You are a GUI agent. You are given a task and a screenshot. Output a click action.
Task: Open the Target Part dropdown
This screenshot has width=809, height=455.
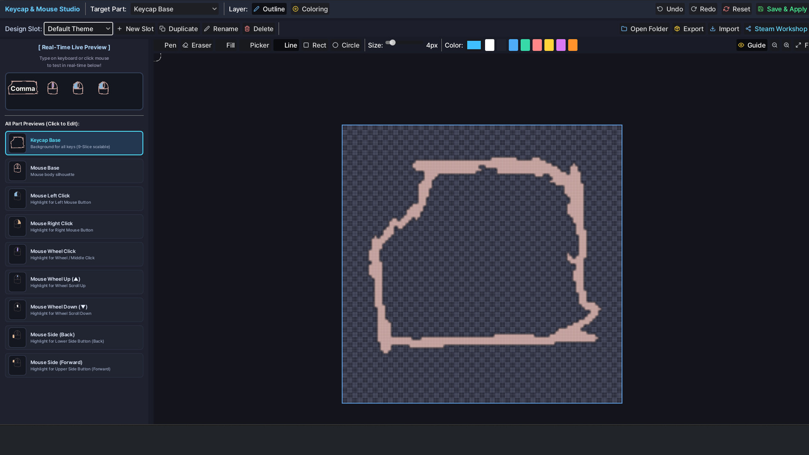[x=175, y=9]
